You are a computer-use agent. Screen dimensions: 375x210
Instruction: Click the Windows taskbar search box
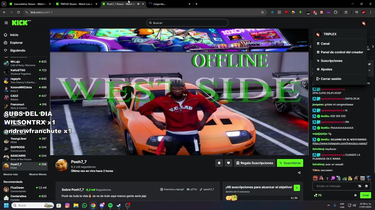pos(33,205)
